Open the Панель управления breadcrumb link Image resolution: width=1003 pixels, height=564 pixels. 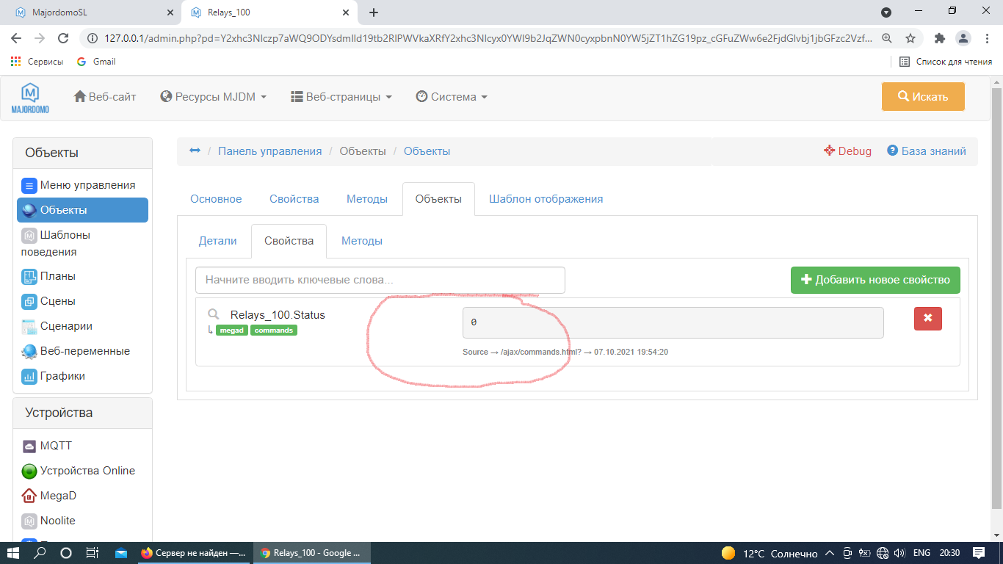269,151
